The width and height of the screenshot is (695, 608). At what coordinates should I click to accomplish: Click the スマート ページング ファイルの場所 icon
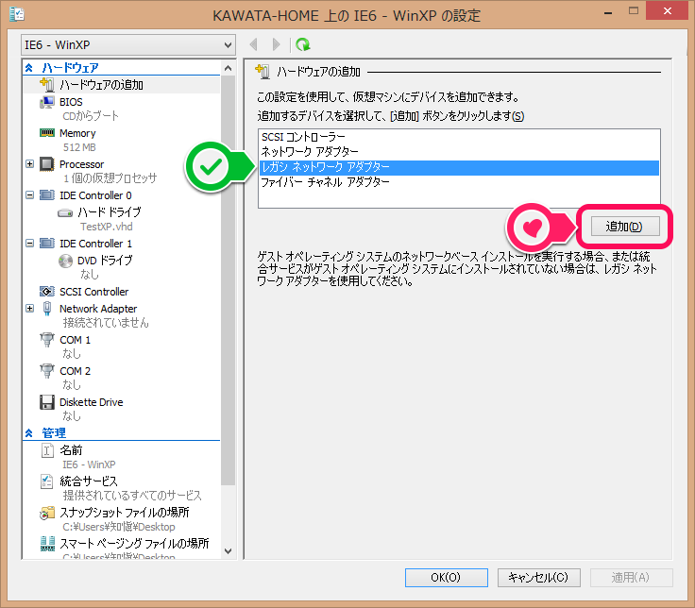tap(47, 543)
